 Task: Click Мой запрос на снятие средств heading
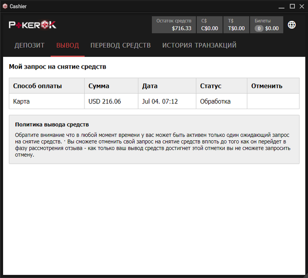(58, 67)
